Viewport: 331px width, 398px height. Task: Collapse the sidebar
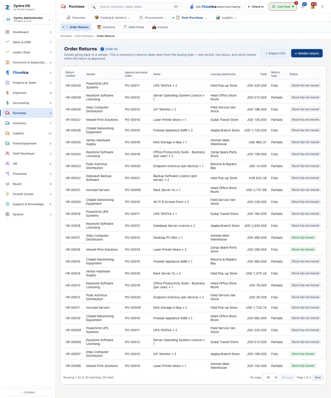[28, 392]
